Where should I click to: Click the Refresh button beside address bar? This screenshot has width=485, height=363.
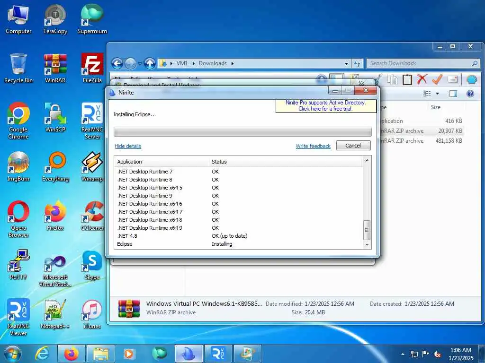coord(357,64)
